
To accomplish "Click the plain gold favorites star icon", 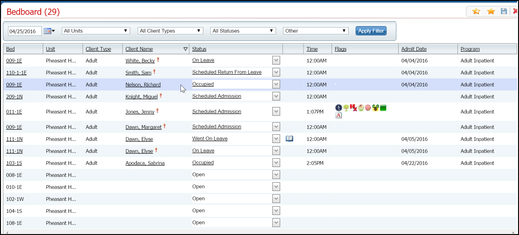I will (491, 11).
